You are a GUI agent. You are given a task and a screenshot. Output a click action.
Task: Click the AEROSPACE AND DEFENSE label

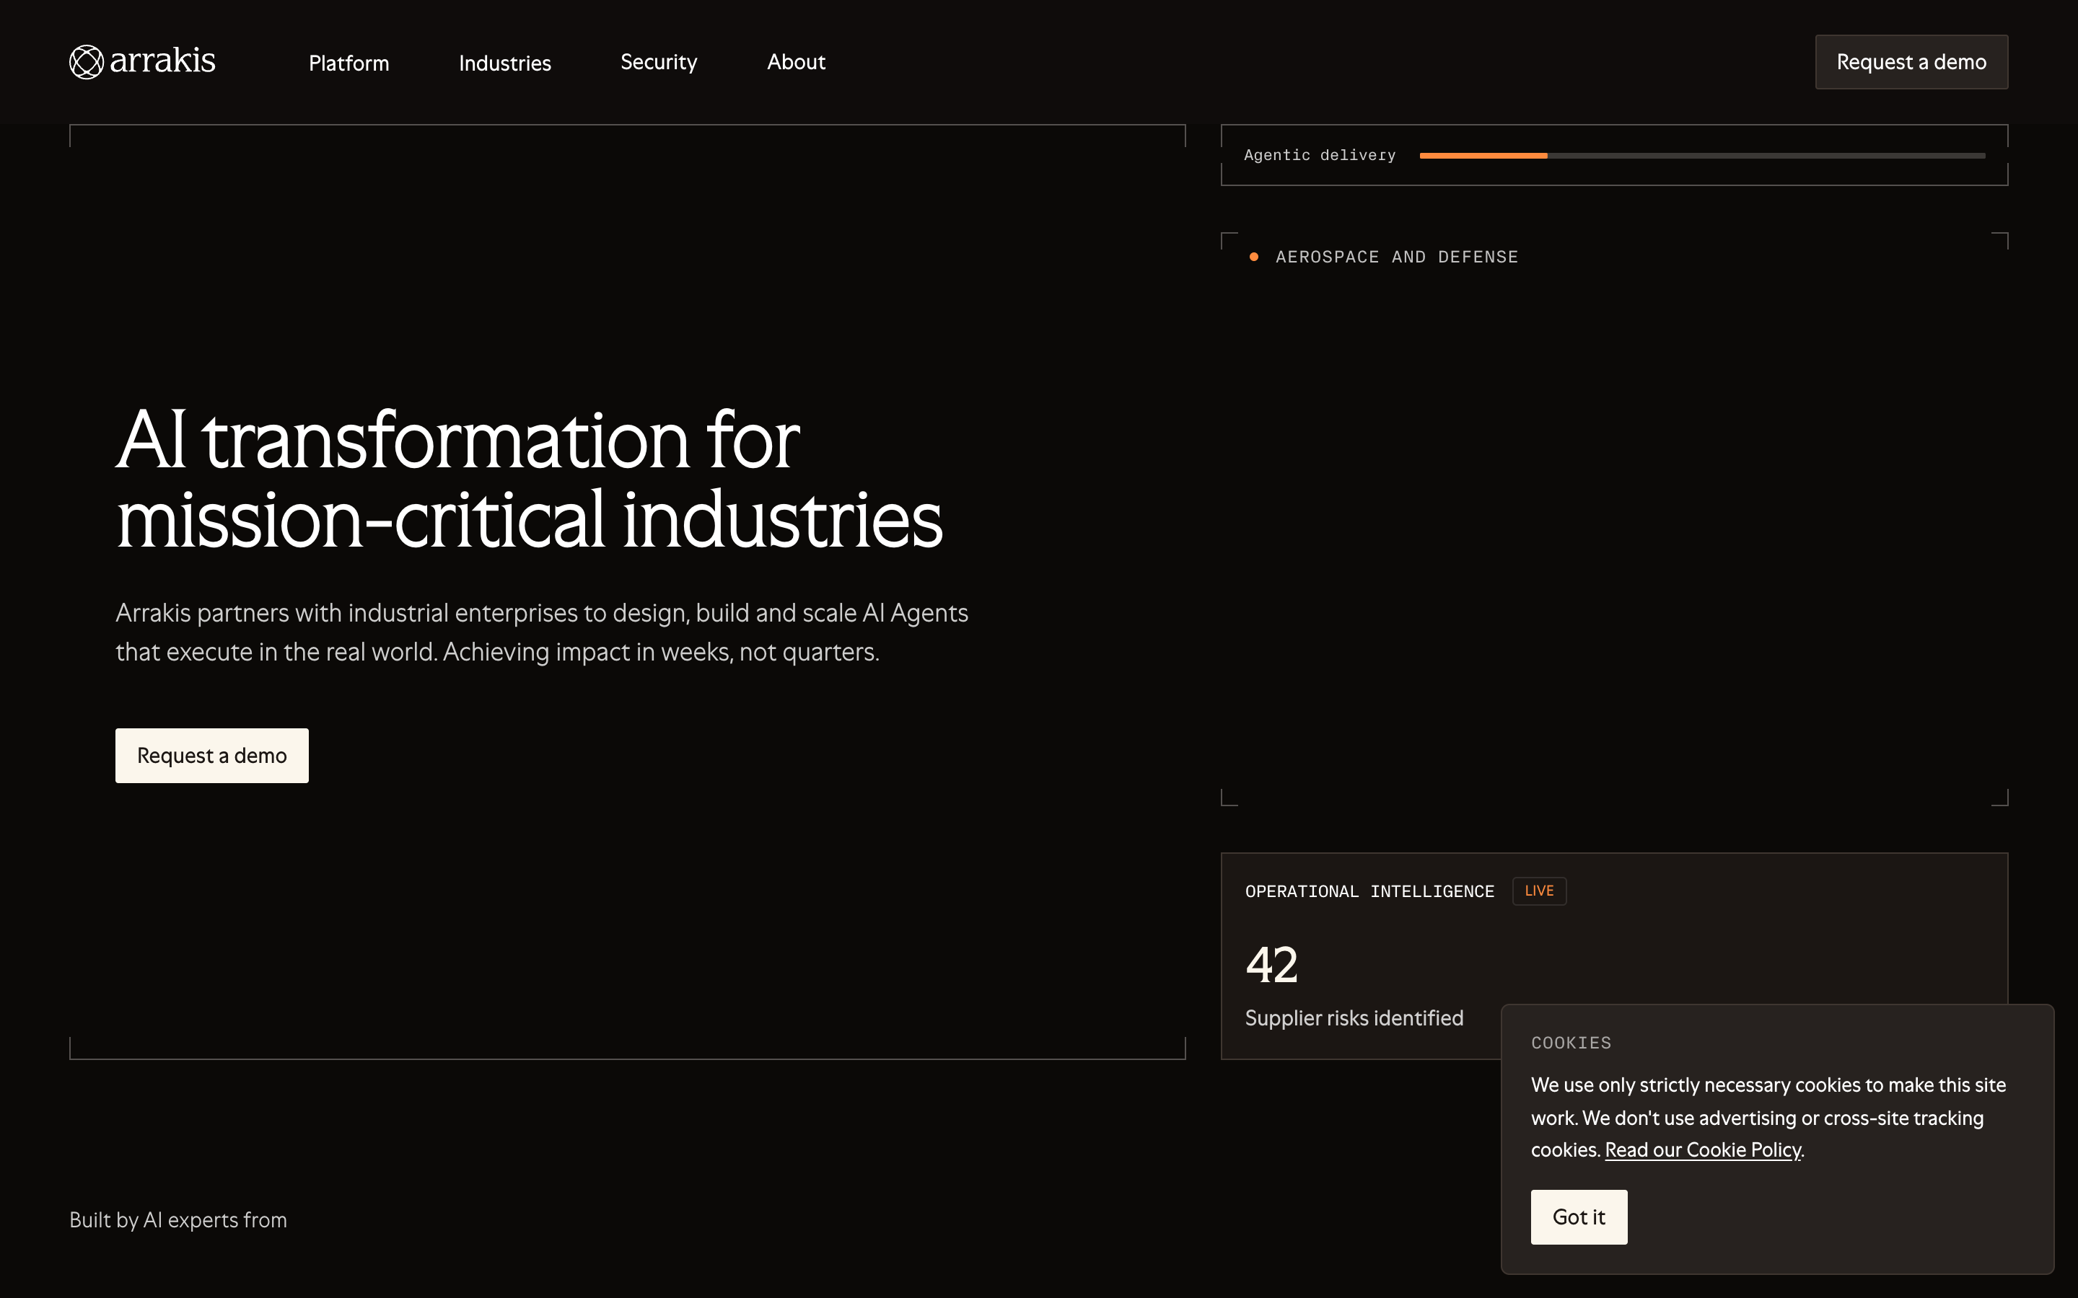pyautogui.click(x=1396, y=257)
